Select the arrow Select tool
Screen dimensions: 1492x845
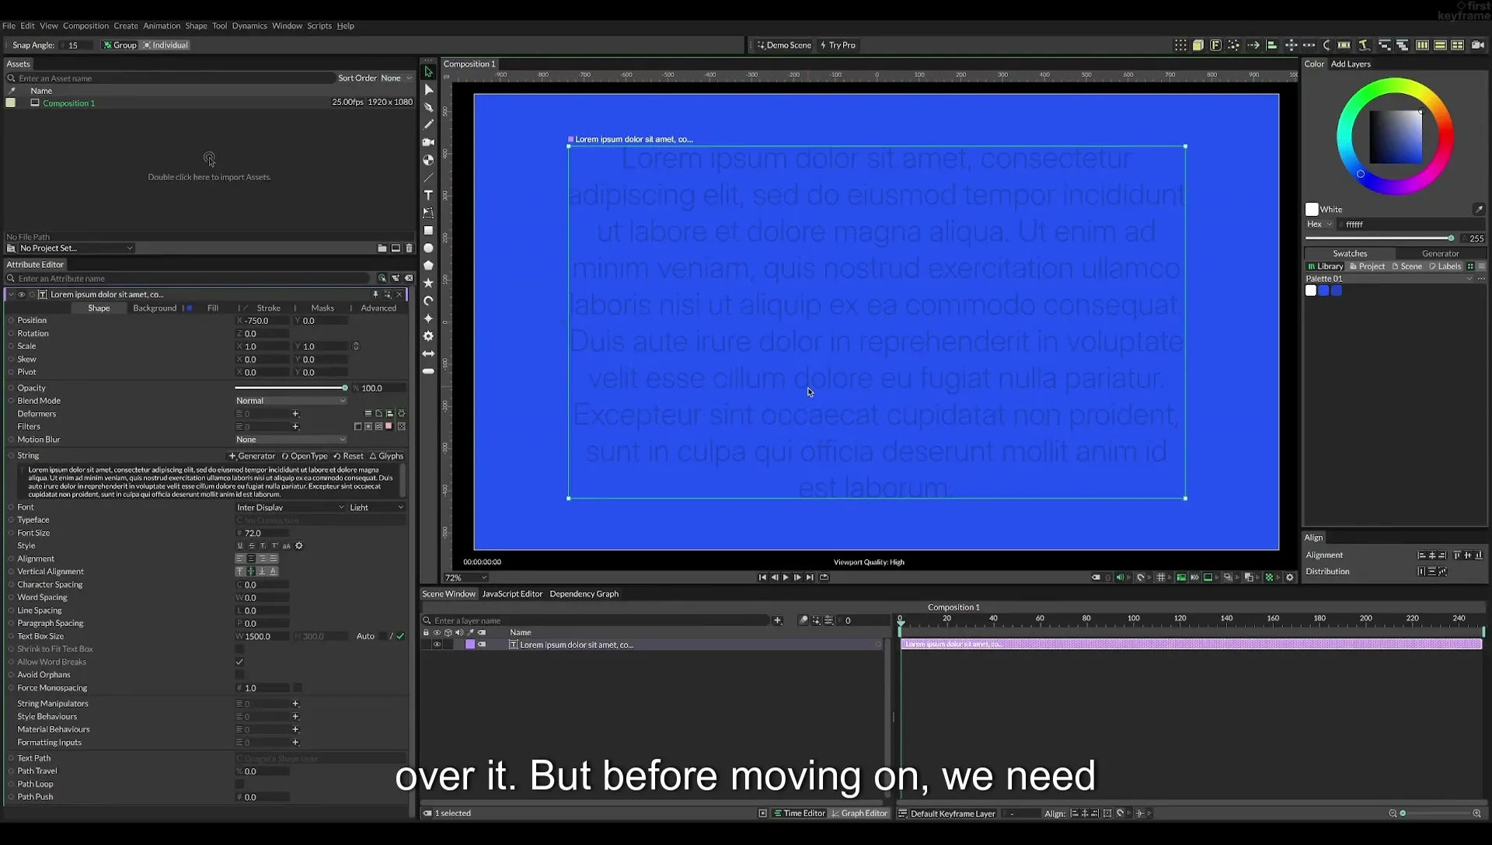coord(428,72)
